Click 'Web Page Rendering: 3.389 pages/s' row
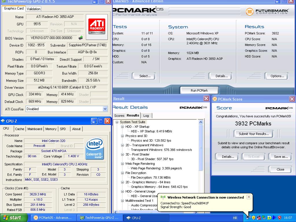 [156, 169]
